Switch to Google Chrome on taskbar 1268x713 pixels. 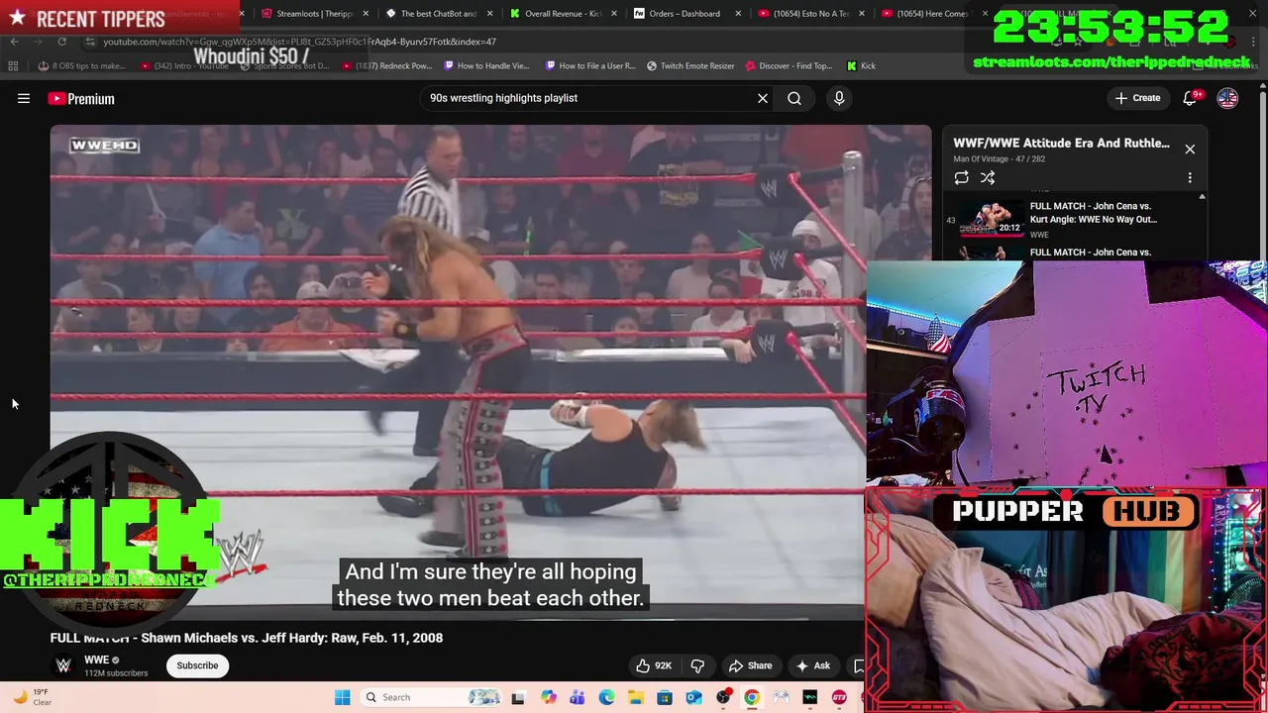pos(752,697)
